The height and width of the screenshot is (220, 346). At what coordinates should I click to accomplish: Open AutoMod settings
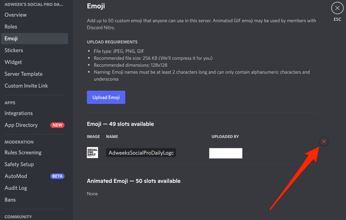[x=16, y=176]
